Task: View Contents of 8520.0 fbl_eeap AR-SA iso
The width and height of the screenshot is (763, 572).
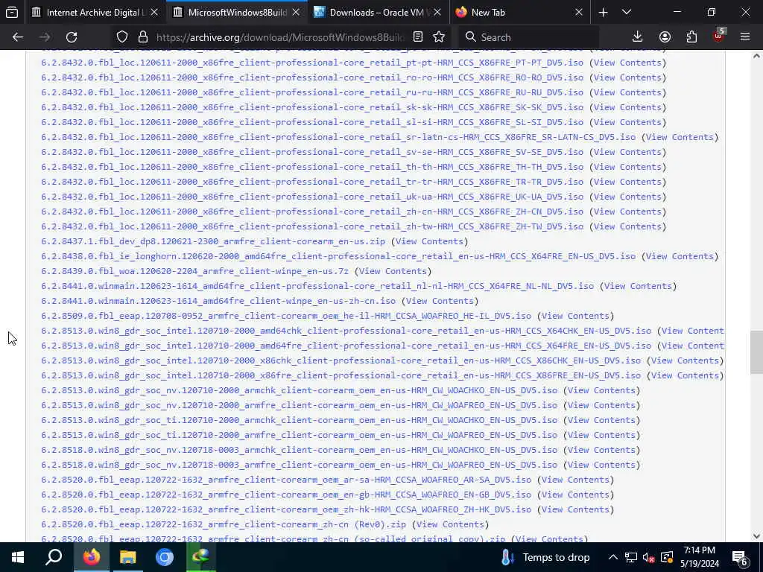Action: [575, 480]
